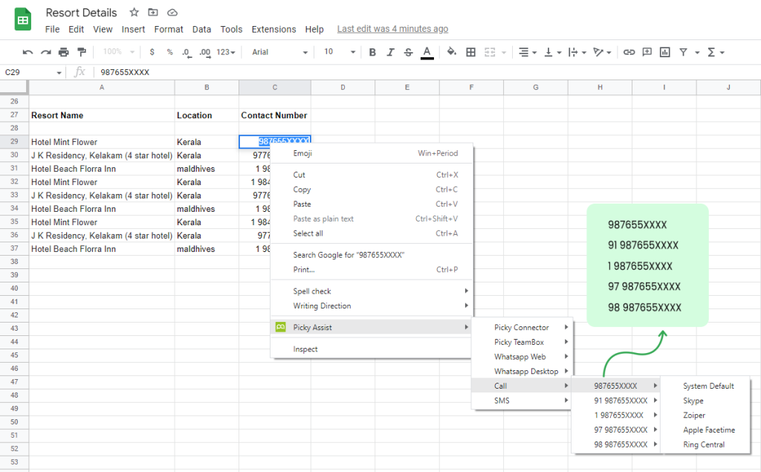The height and width of the screenshot is (472, 761).
Task: Open the Data menu
Action: [201, 29]
